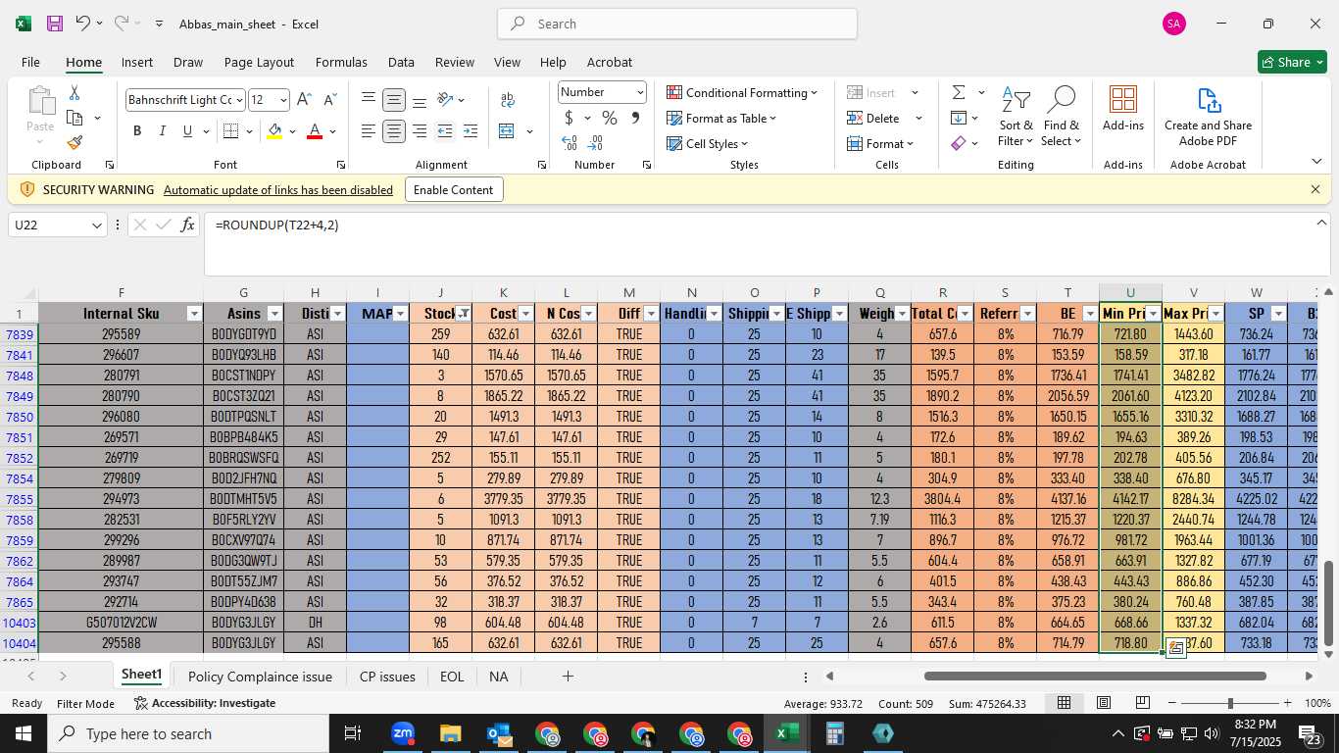Screen dimensions: 1339x753
Task: Apply comma style number format
Action: pyautogui.click(x=635, y=118)
